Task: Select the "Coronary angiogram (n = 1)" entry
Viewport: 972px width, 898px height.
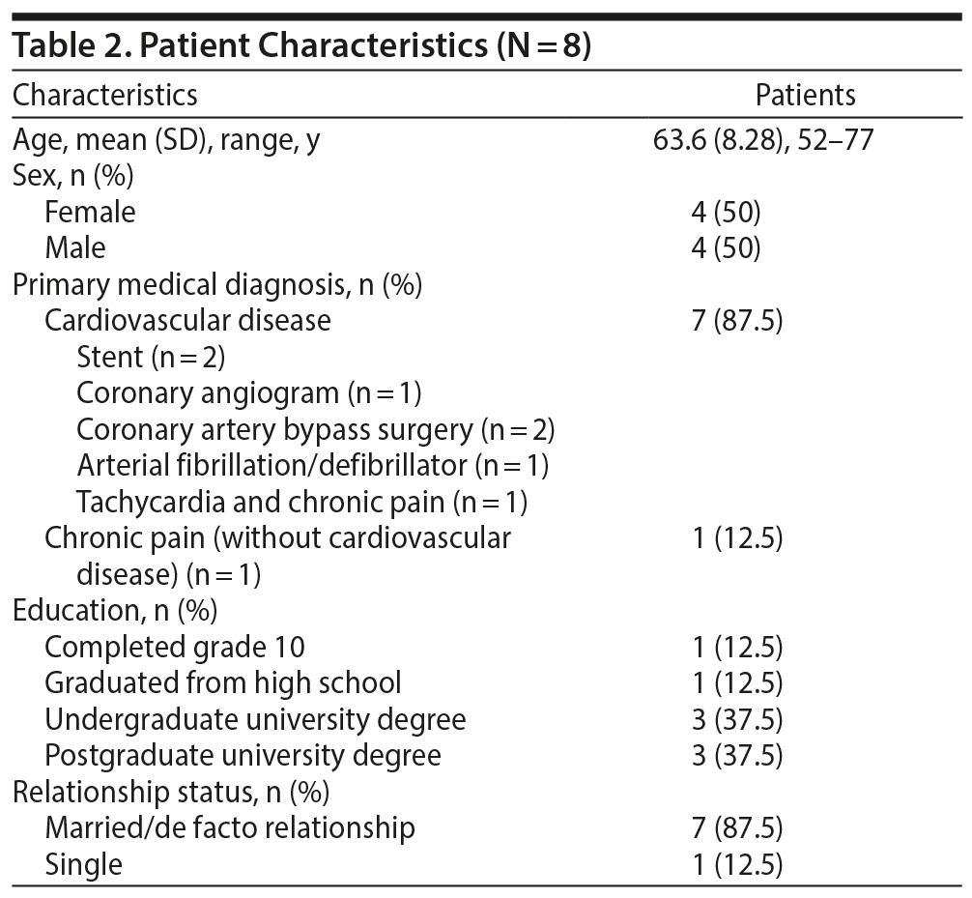Action: click(x=249, y=392)
